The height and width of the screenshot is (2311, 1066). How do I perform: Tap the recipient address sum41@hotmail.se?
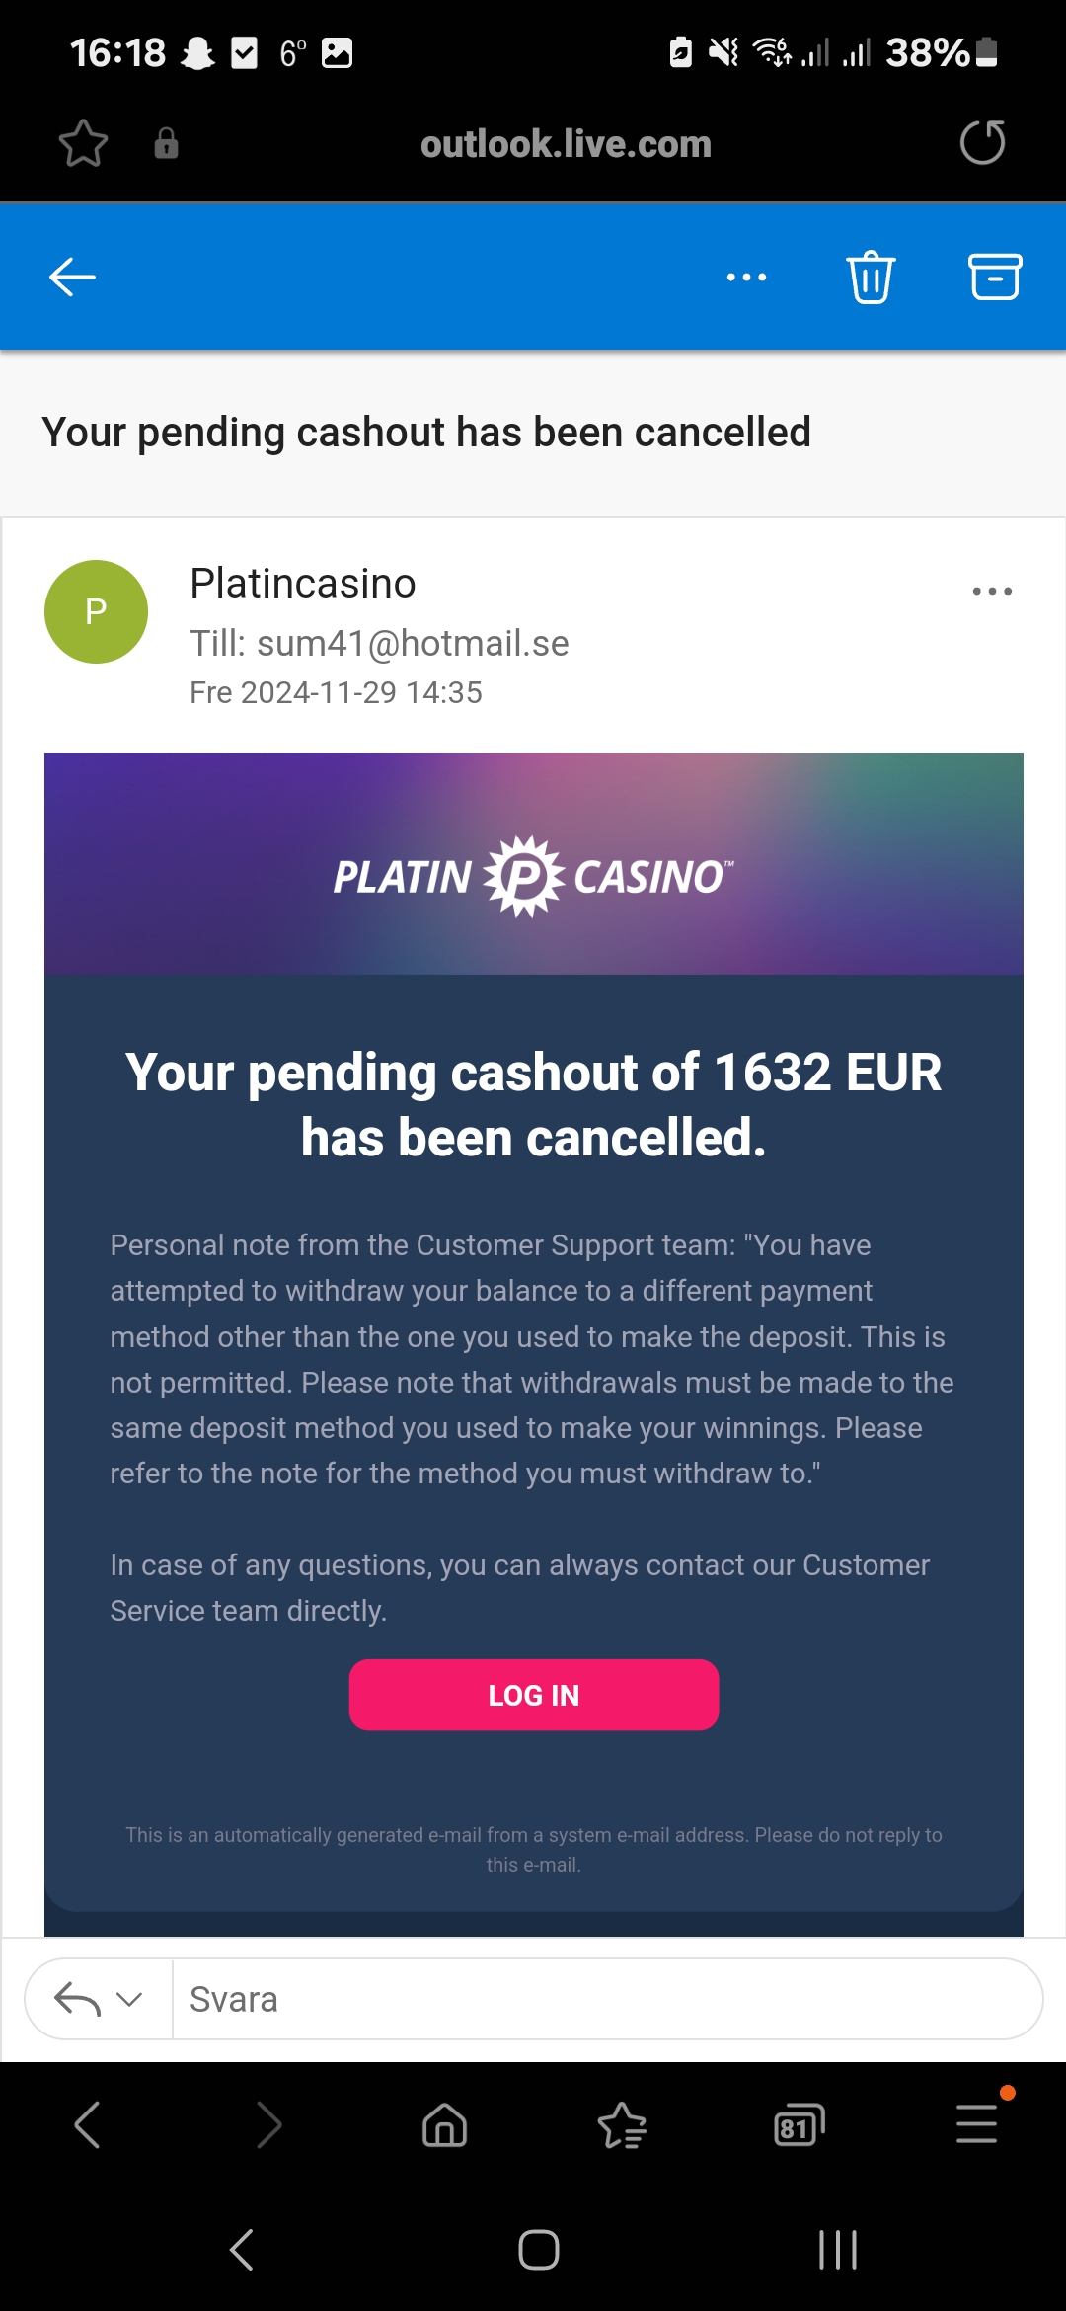[x=413, y=644]
